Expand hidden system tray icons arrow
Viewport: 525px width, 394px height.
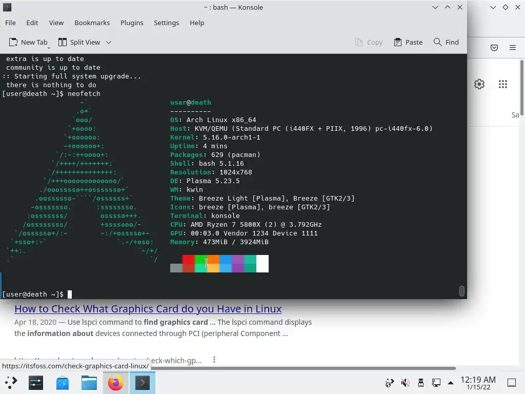(451, 383)
